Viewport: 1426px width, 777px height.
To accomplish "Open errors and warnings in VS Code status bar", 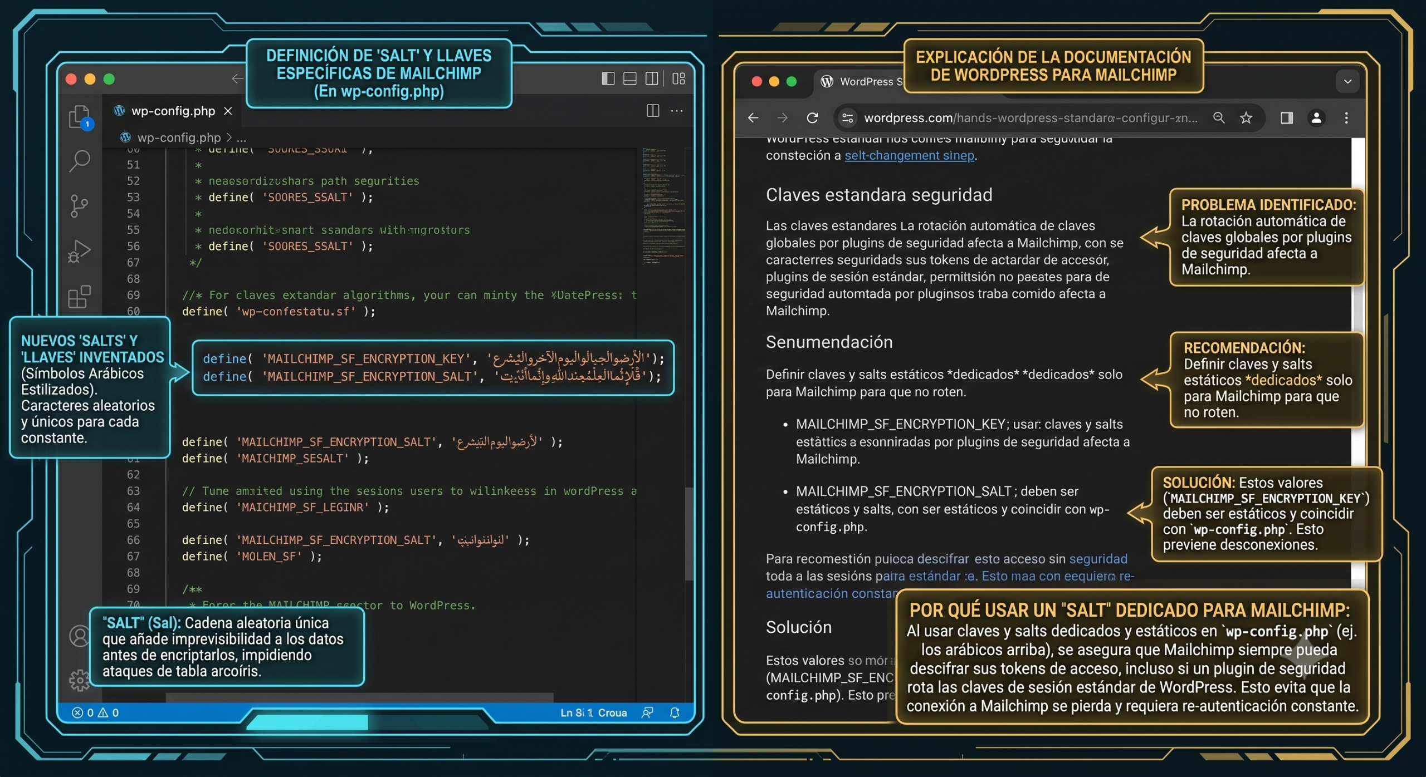I will pyautogui.click(x=95, y=712).
